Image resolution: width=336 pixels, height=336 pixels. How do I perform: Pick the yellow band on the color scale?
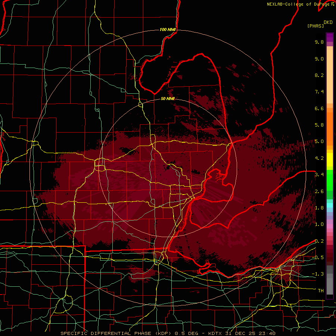pos(330,160)
